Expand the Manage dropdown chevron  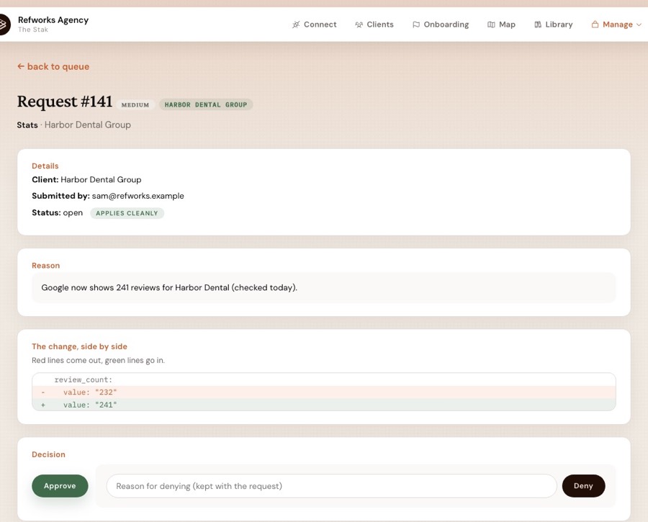coord(639,24)
